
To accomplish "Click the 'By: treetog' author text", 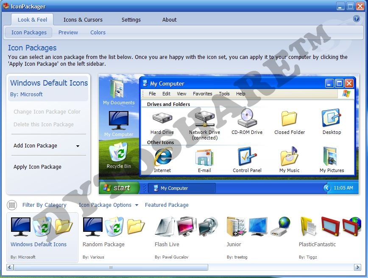I will (x=237, y=257).
